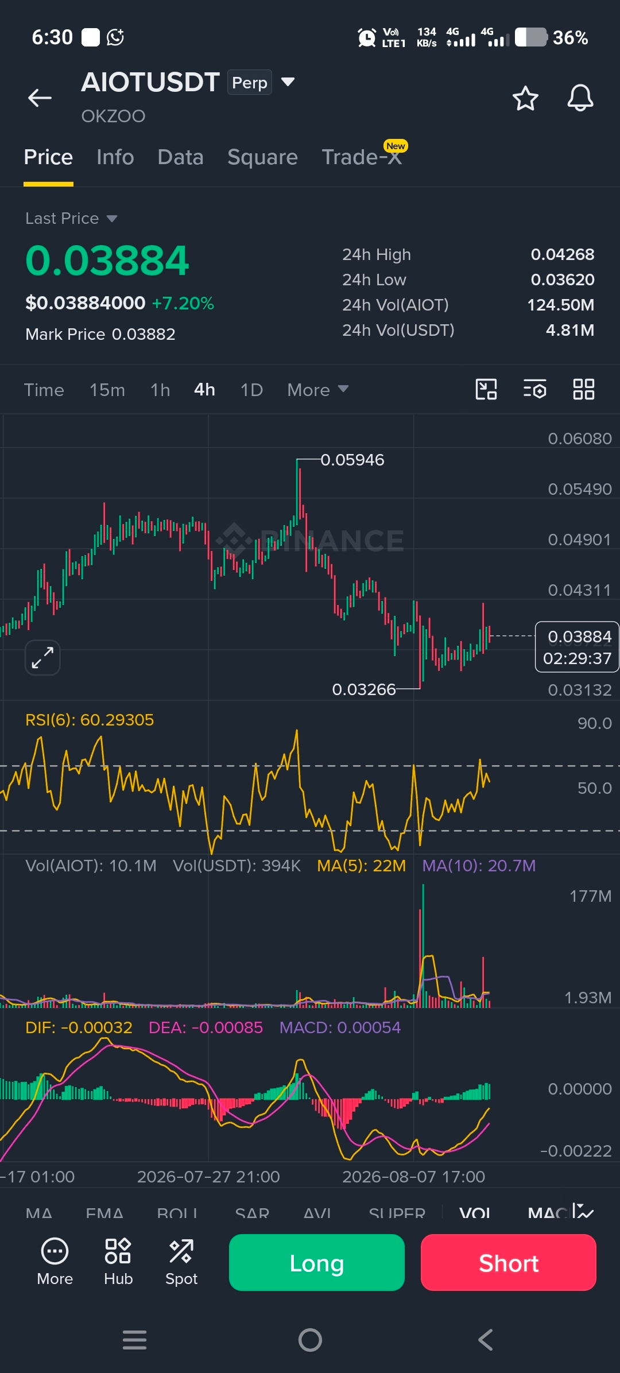Viewport: 620px width, 1373px height.
Task: Tap the 24h Low value 0.03620
Action: [563, 280]
